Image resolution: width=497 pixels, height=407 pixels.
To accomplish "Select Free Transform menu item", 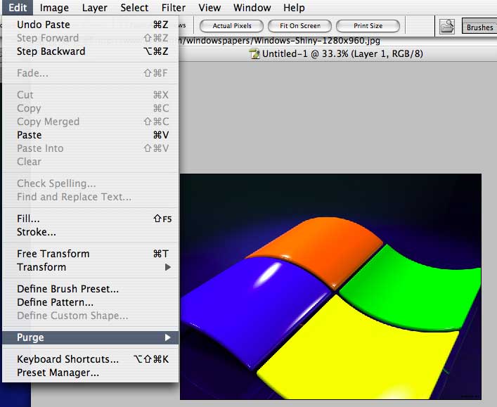I will pyautogui.click(x=91, y=254).
